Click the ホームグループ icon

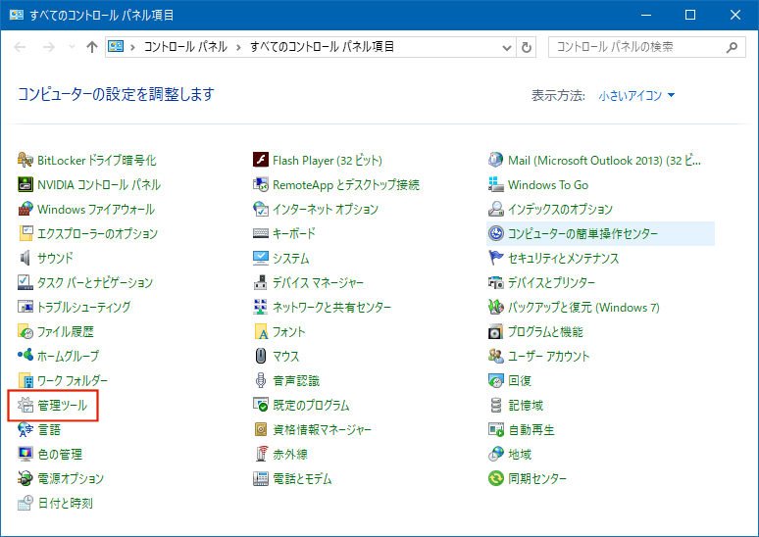coord(25,356)
